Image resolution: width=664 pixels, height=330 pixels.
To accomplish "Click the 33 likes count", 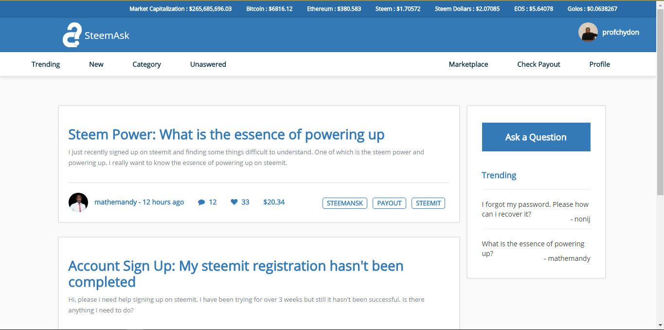I will [245, 202].
